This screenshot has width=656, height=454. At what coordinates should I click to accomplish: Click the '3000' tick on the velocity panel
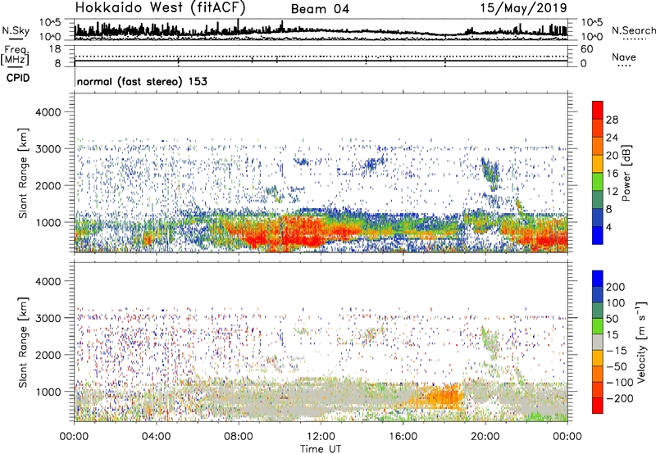(x=48, y=318)
